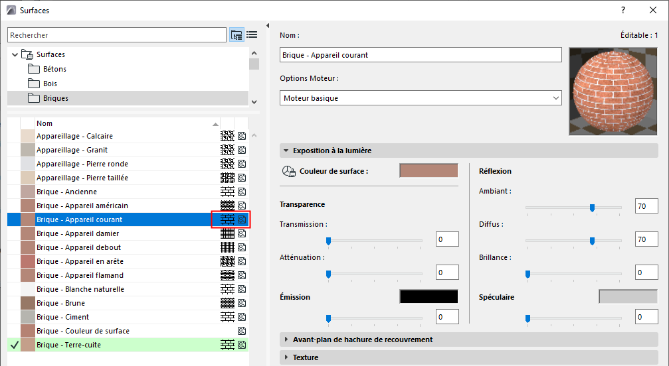Collapse left panel with the arrow handle
Image resolution: width=669 pixels, height=366 pixels.
[268, 26]
